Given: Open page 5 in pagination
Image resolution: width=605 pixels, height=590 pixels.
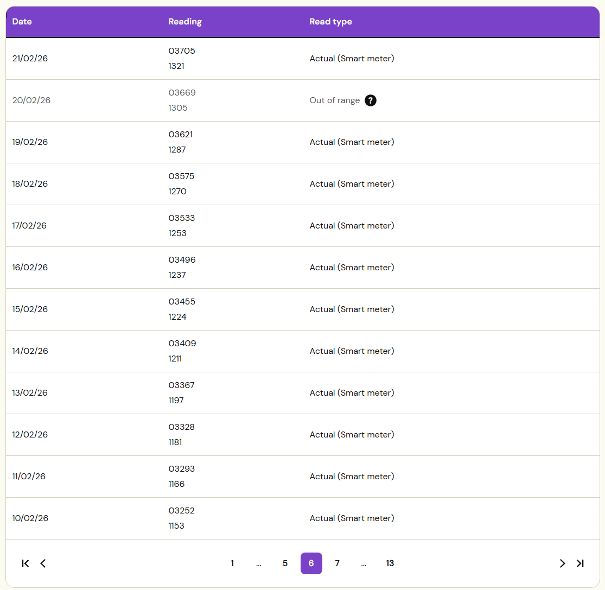Looking at the screenshot, I should tap(285, 563).
